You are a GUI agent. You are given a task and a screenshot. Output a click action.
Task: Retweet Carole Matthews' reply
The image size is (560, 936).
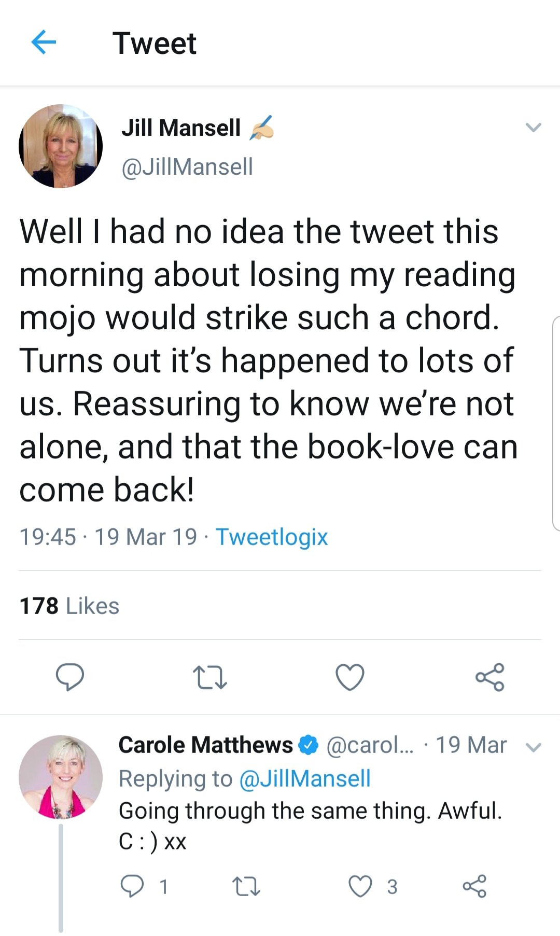246,886
